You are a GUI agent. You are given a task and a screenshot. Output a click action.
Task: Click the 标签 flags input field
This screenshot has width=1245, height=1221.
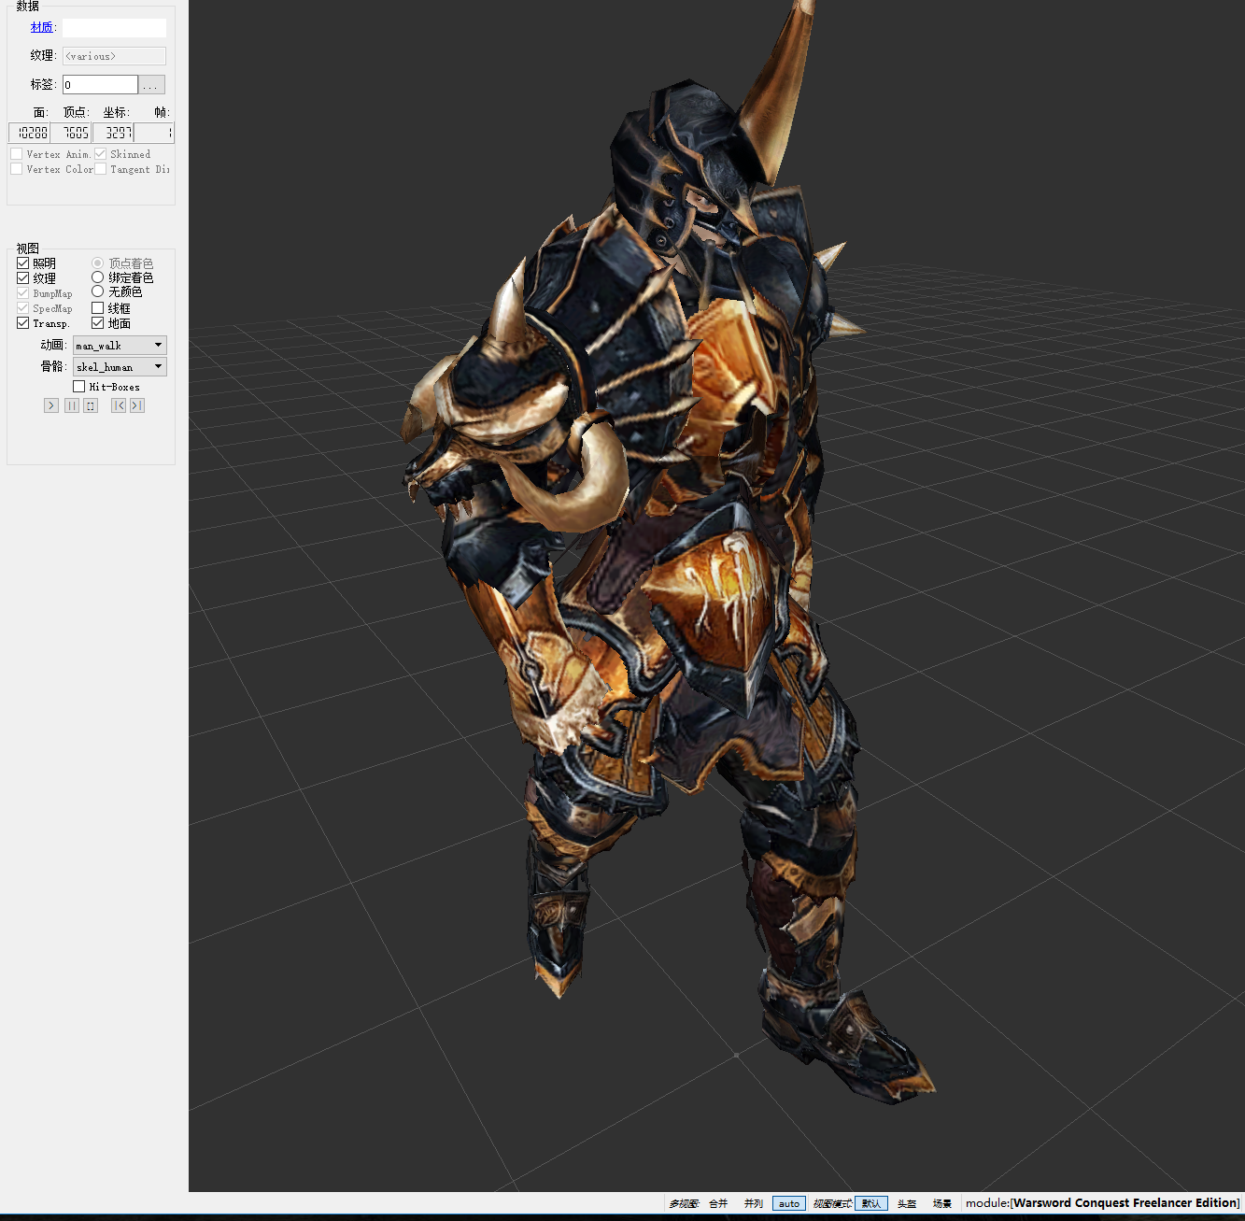pos(100,85)
